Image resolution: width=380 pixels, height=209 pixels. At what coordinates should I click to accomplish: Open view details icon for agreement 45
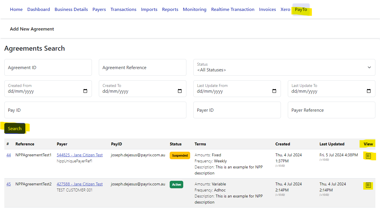pos(368,185)
